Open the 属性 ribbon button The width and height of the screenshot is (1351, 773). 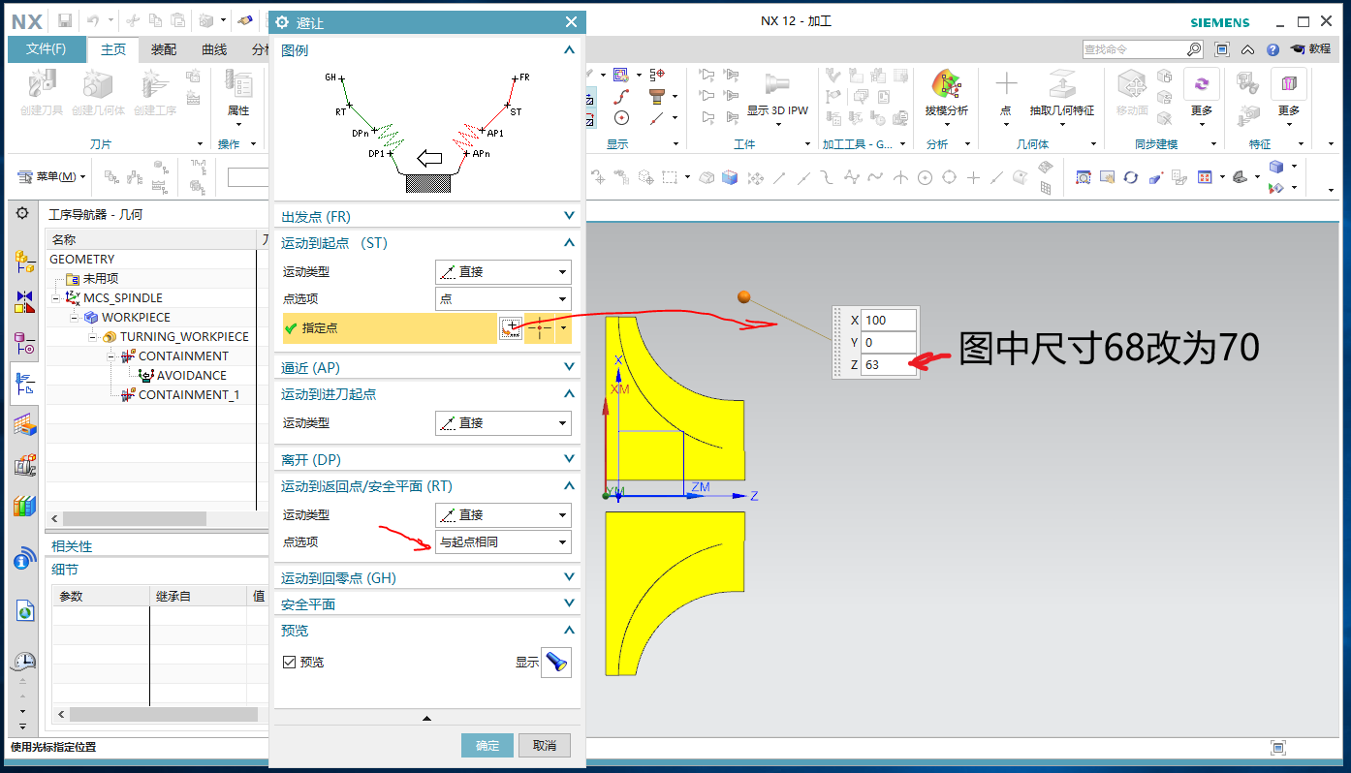coord(238,94)
